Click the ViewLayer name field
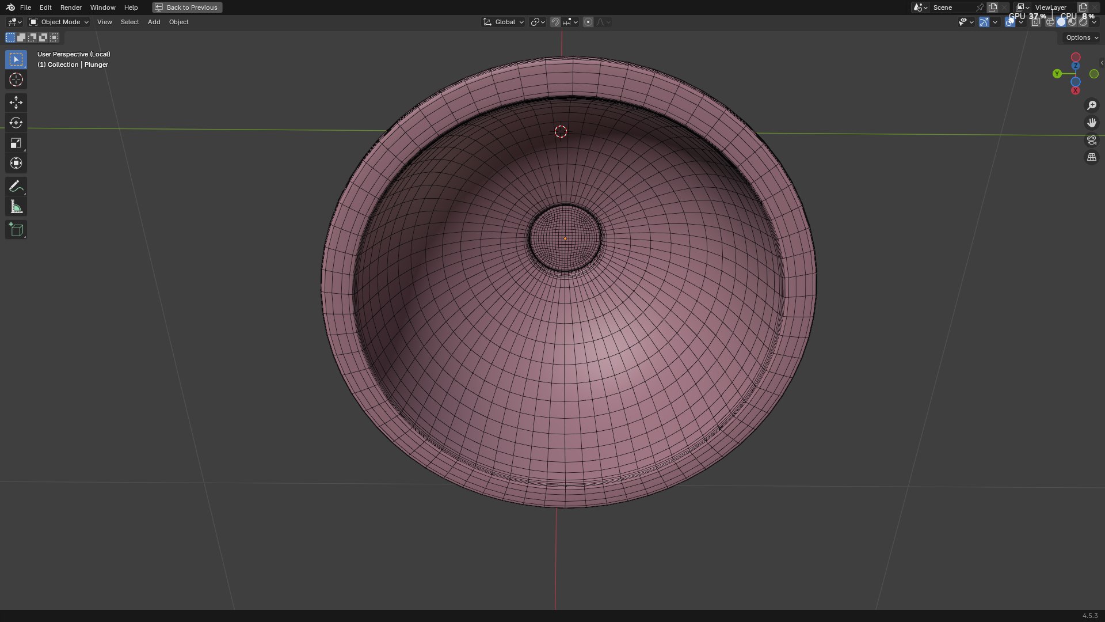1105x622 pixels. (x=1054, y=7)
